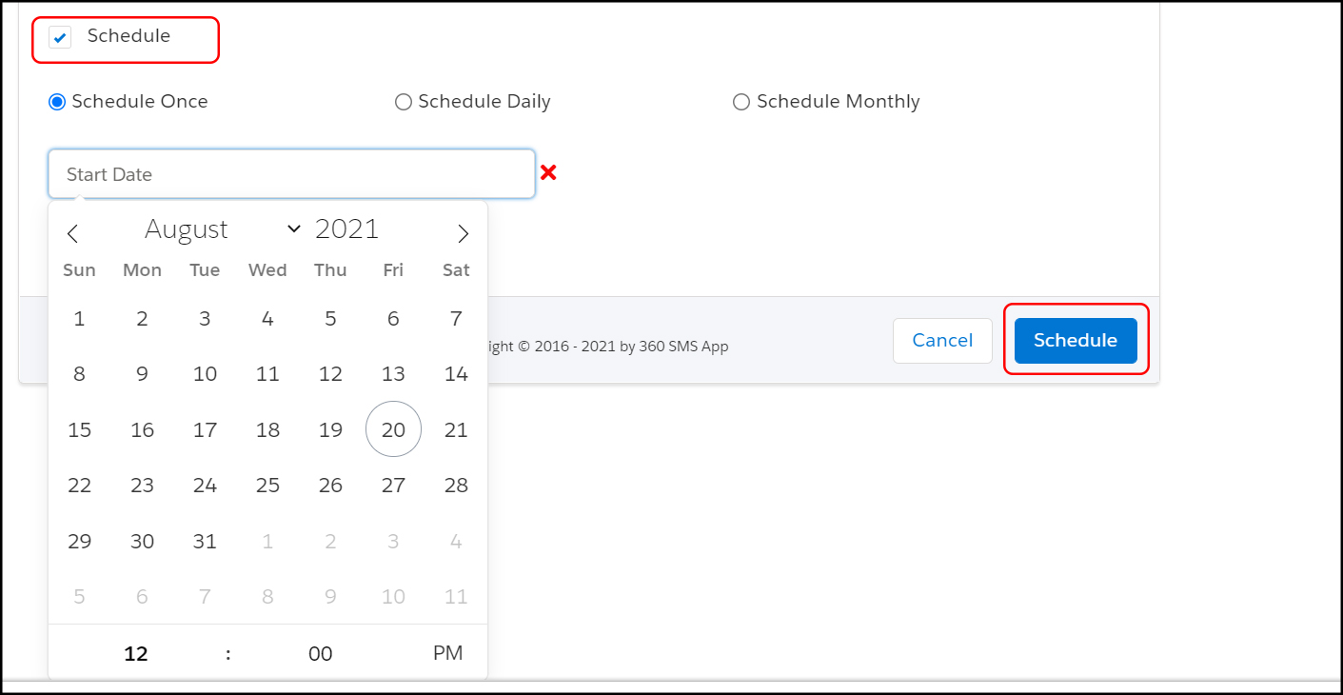Advance to next month with right arrow
Viewport: 1343px width, 695px height.
[463, 233]
